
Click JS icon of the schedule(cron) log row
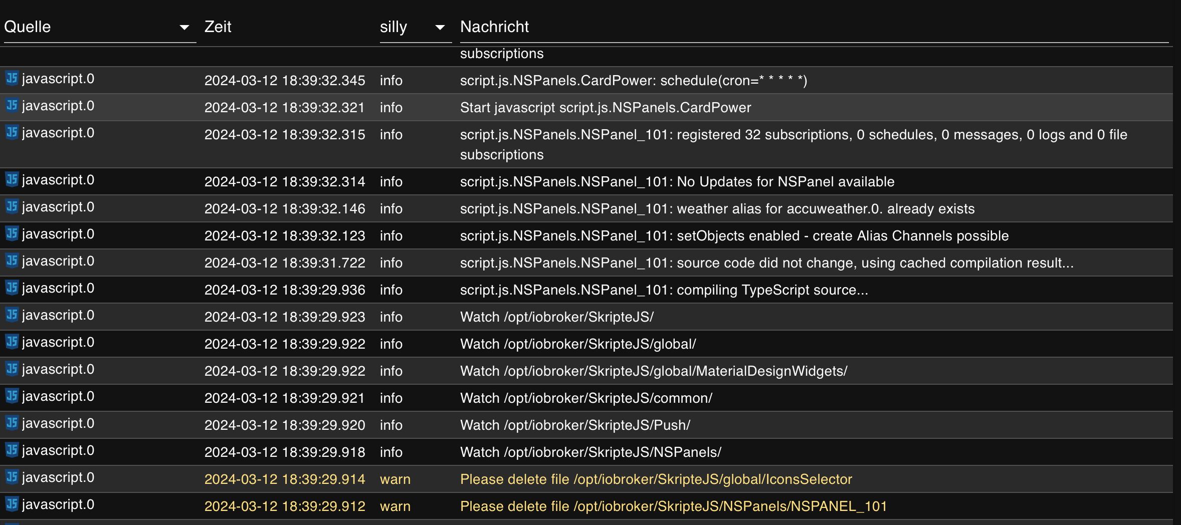12,79
